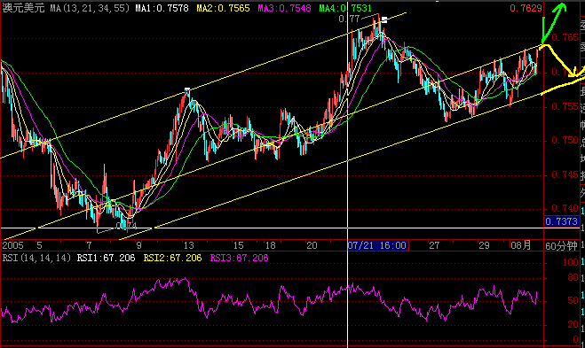Viewport: 585px width, 348px height.
Task: Click the 2005 date axis label
Action: click(12, 245)
